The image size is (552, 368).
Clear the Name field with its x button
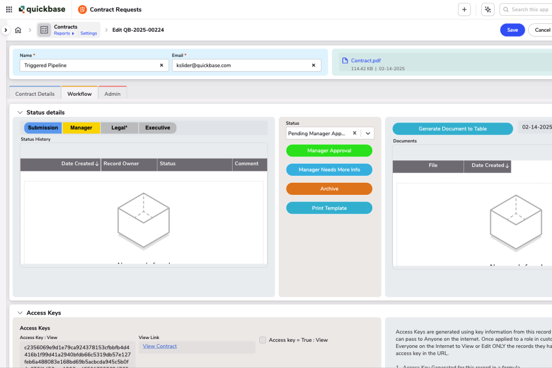pyautogui.click(x=162, y=65)
